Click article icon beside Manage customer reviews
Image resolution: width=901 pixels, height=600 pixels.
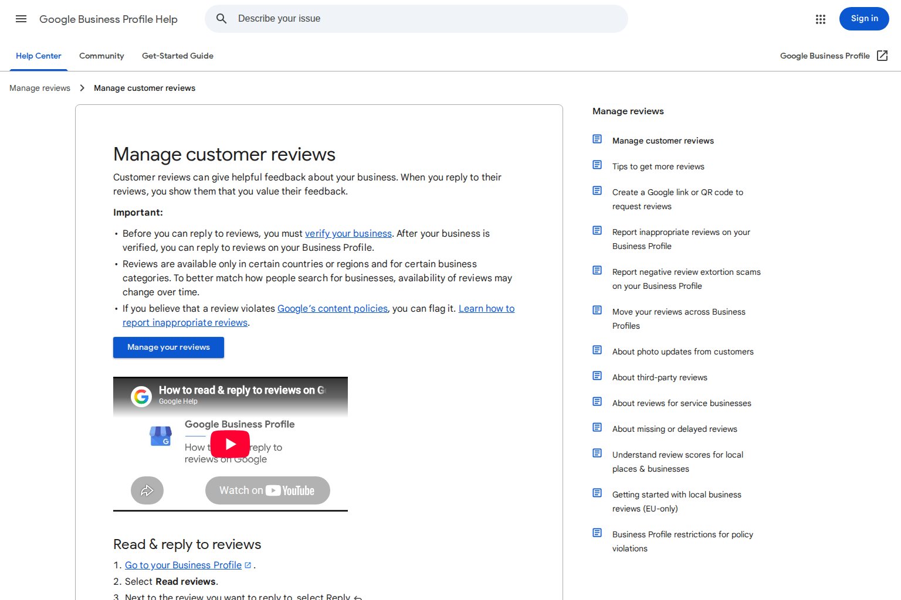(x=597, y=139)
